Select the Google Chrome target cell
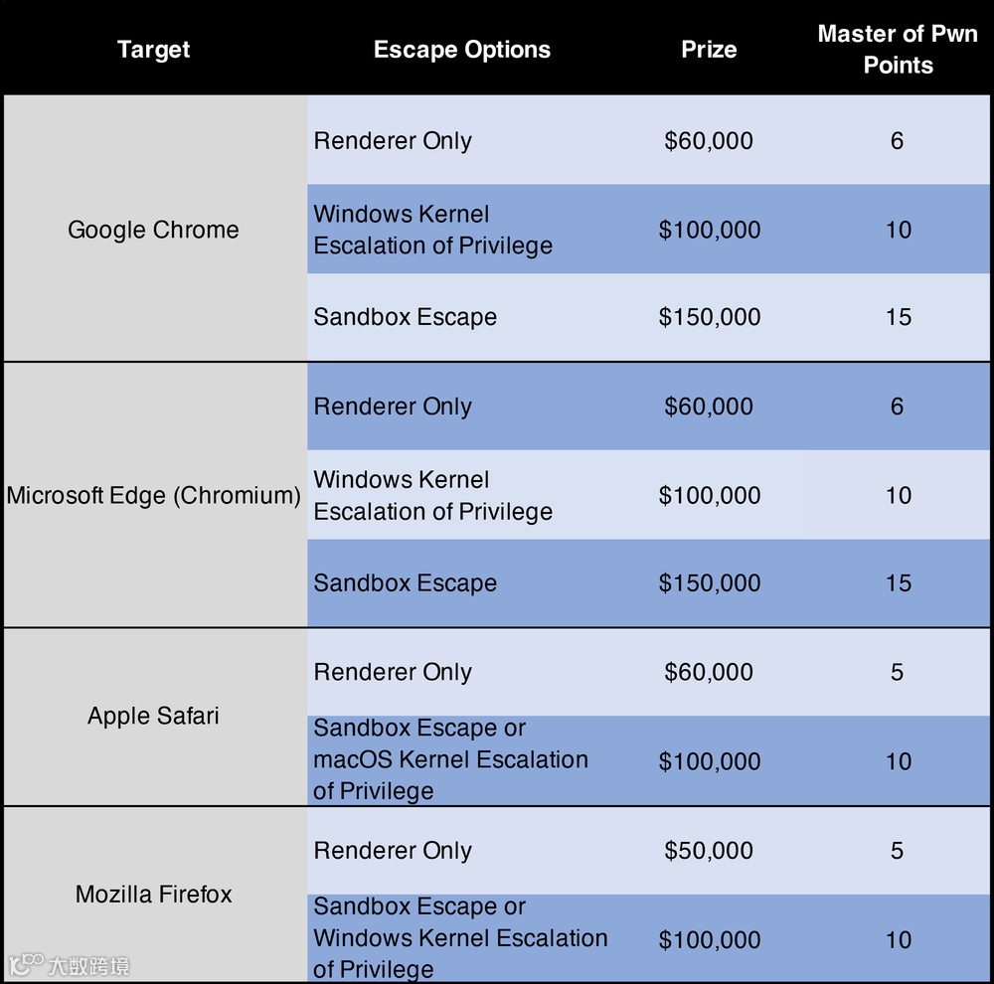 [153, 230]
